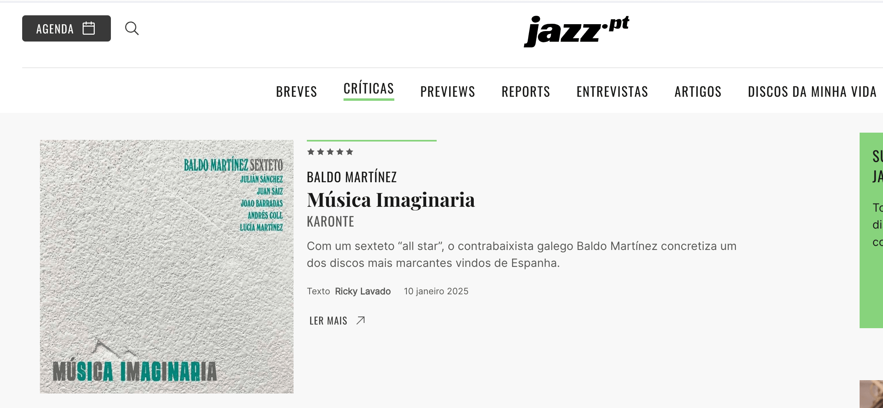Go to homepage via jazz.pt logo

click(x=577, y=31)
